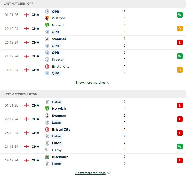Click Watford club crest icon
The image size is (187, 177).
[47, 18]
